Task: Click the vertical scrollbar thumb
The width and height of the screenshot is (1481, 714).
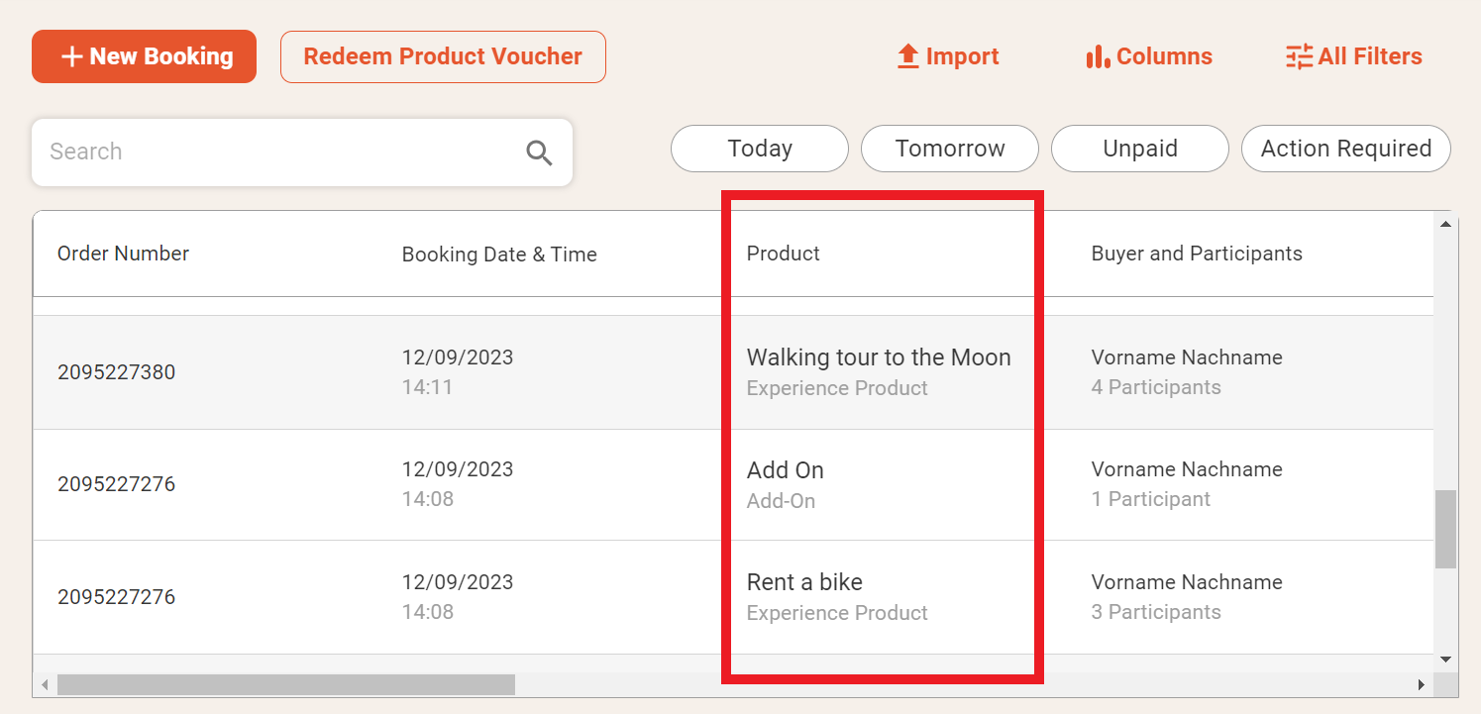Action: click(x=1446, y=529)
